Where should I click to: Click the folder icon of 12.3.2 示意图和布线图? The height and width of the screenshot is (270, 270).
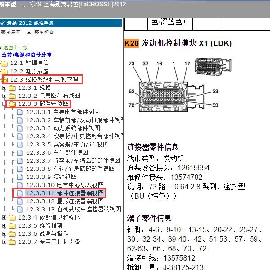pos(12,96)
